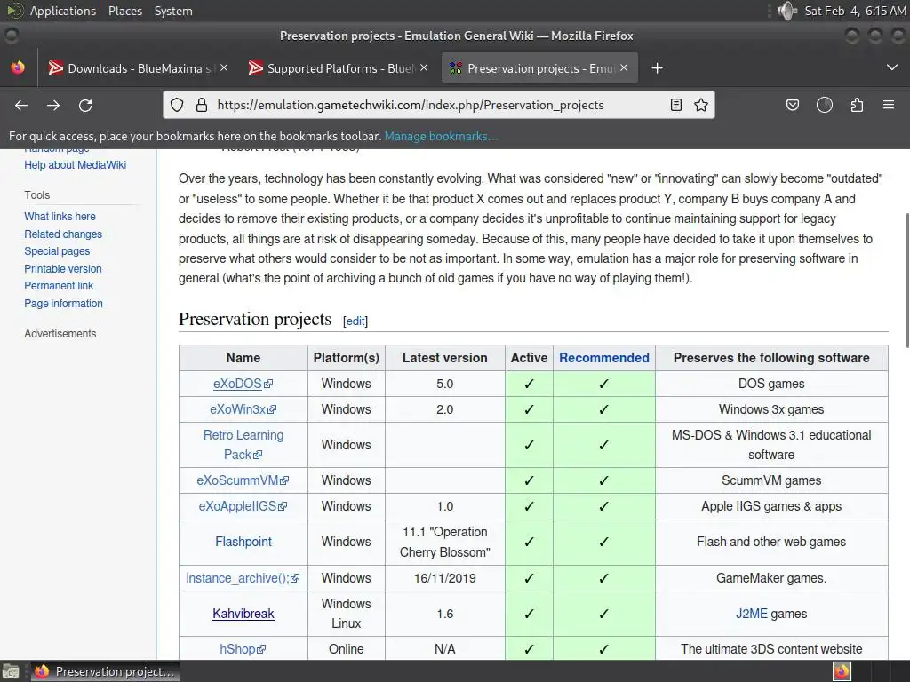
Task: Click the volume speaker icon
Action: pyautogui.click(x=787, y=11)
